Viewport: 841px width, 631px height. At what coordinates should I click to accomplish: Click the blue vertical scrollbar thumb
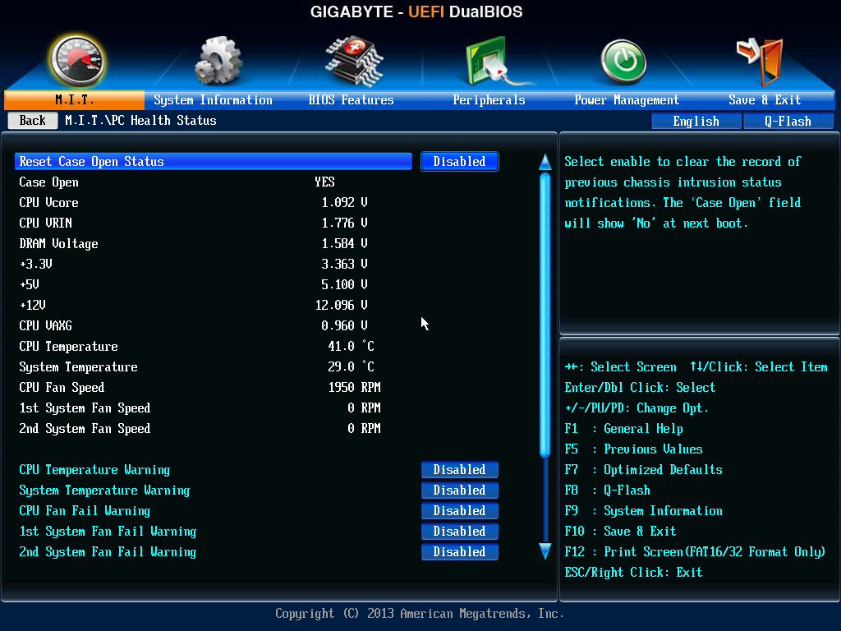coord(545,315)
